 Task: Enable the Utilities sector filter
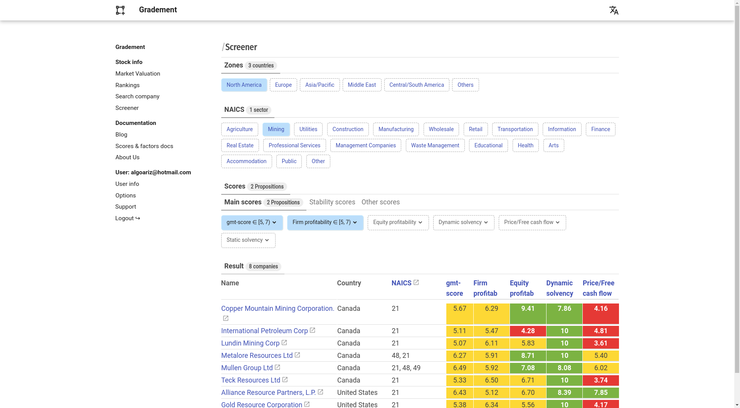[x=308, y=130]
